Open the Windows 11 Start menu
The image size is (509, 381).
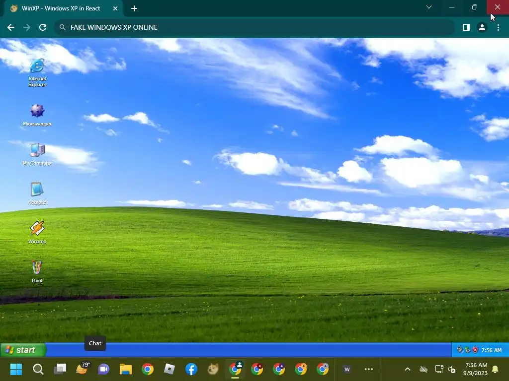pos(16,369)
